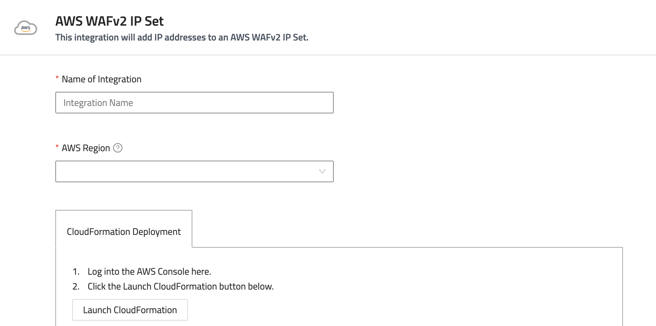This screenshot has height=326, width=656.
Task: Click the step two instruction about Launch CloudFormation
Action: tap(181, 287)
